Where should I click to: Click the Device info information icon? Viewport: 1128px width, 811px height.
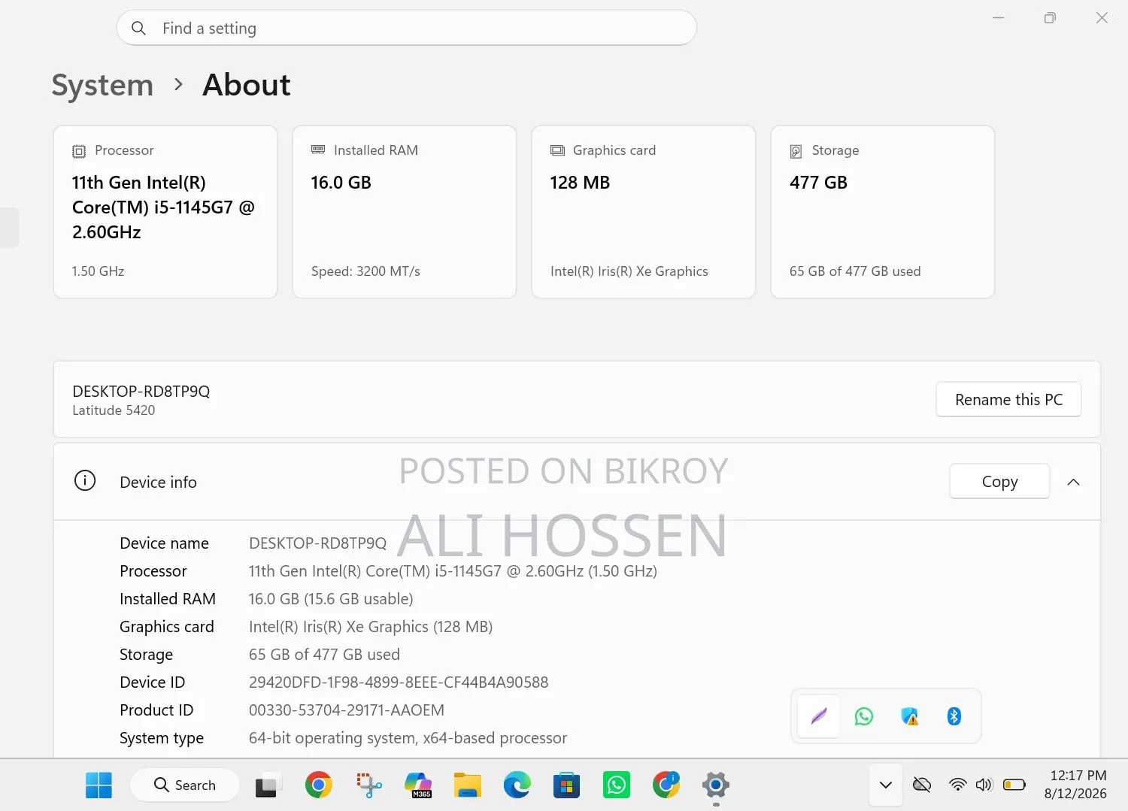tap(85, 480)
